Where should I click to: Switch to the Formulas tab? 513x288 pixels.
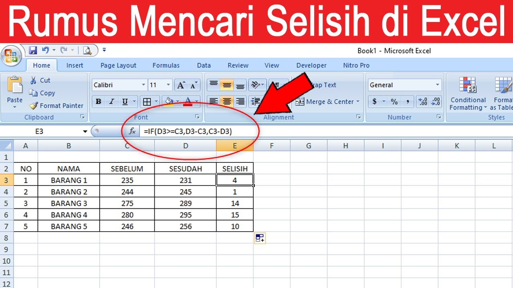[166, 65]
